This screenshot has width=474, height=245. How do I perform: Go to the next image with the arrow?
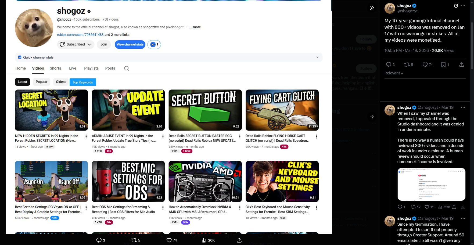pyautogui.click(x=372, y=117)
